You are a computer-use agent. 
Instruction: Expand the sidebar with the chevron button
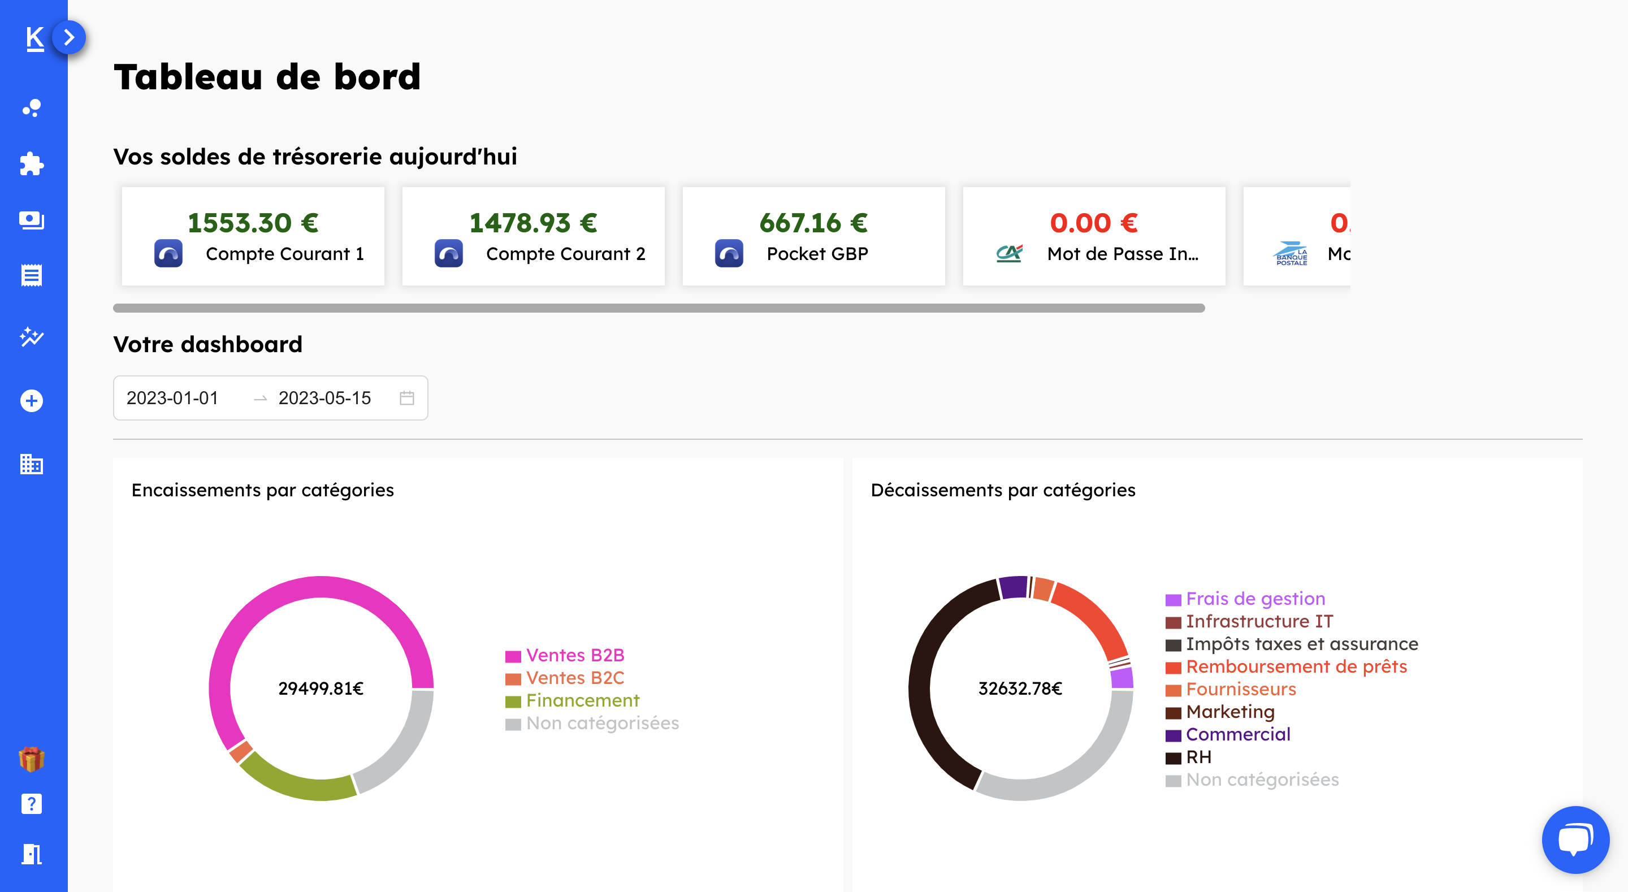point(70,37)
